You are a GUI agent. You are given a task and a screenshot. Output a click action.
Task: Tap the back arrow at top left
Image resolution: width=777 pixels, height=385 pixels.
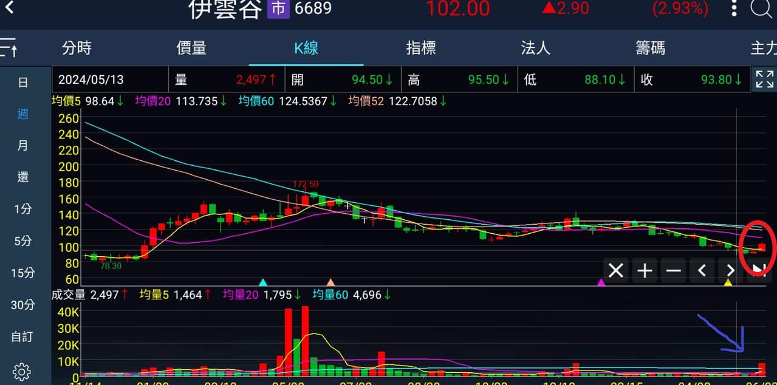coord(9,8)
